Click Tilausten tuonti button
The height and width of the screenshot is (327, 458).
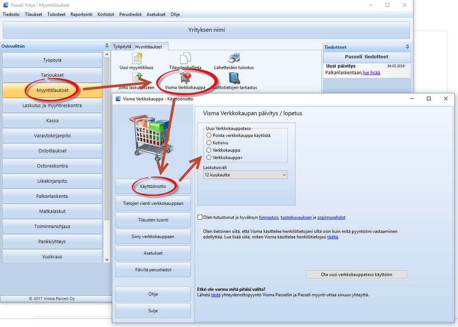click(x=153, y=220)
